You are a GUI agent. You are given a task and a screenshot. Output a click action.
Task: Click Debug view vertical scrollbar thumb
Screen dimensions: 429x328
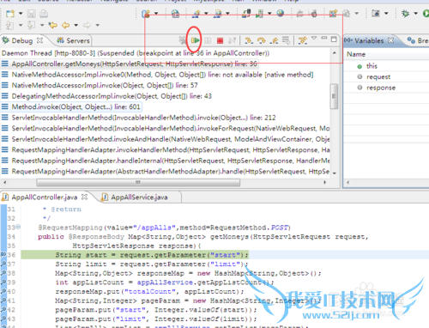[334, 96]
